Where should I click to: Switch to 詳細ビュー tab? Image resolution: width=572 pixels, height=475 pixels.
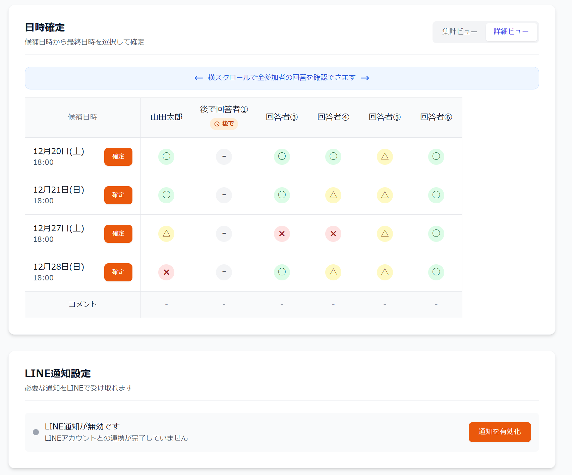511,32
